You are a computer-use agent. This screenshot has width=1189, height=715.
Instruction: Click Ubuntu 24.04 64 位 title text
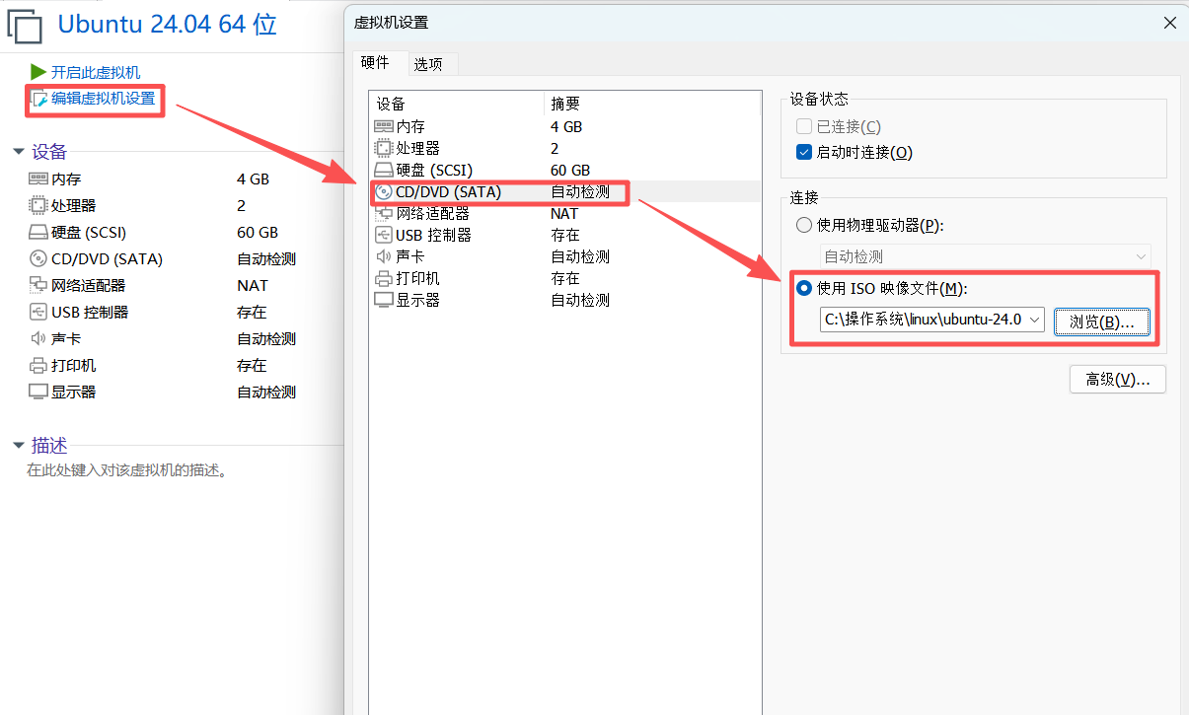tap(168, 26)
